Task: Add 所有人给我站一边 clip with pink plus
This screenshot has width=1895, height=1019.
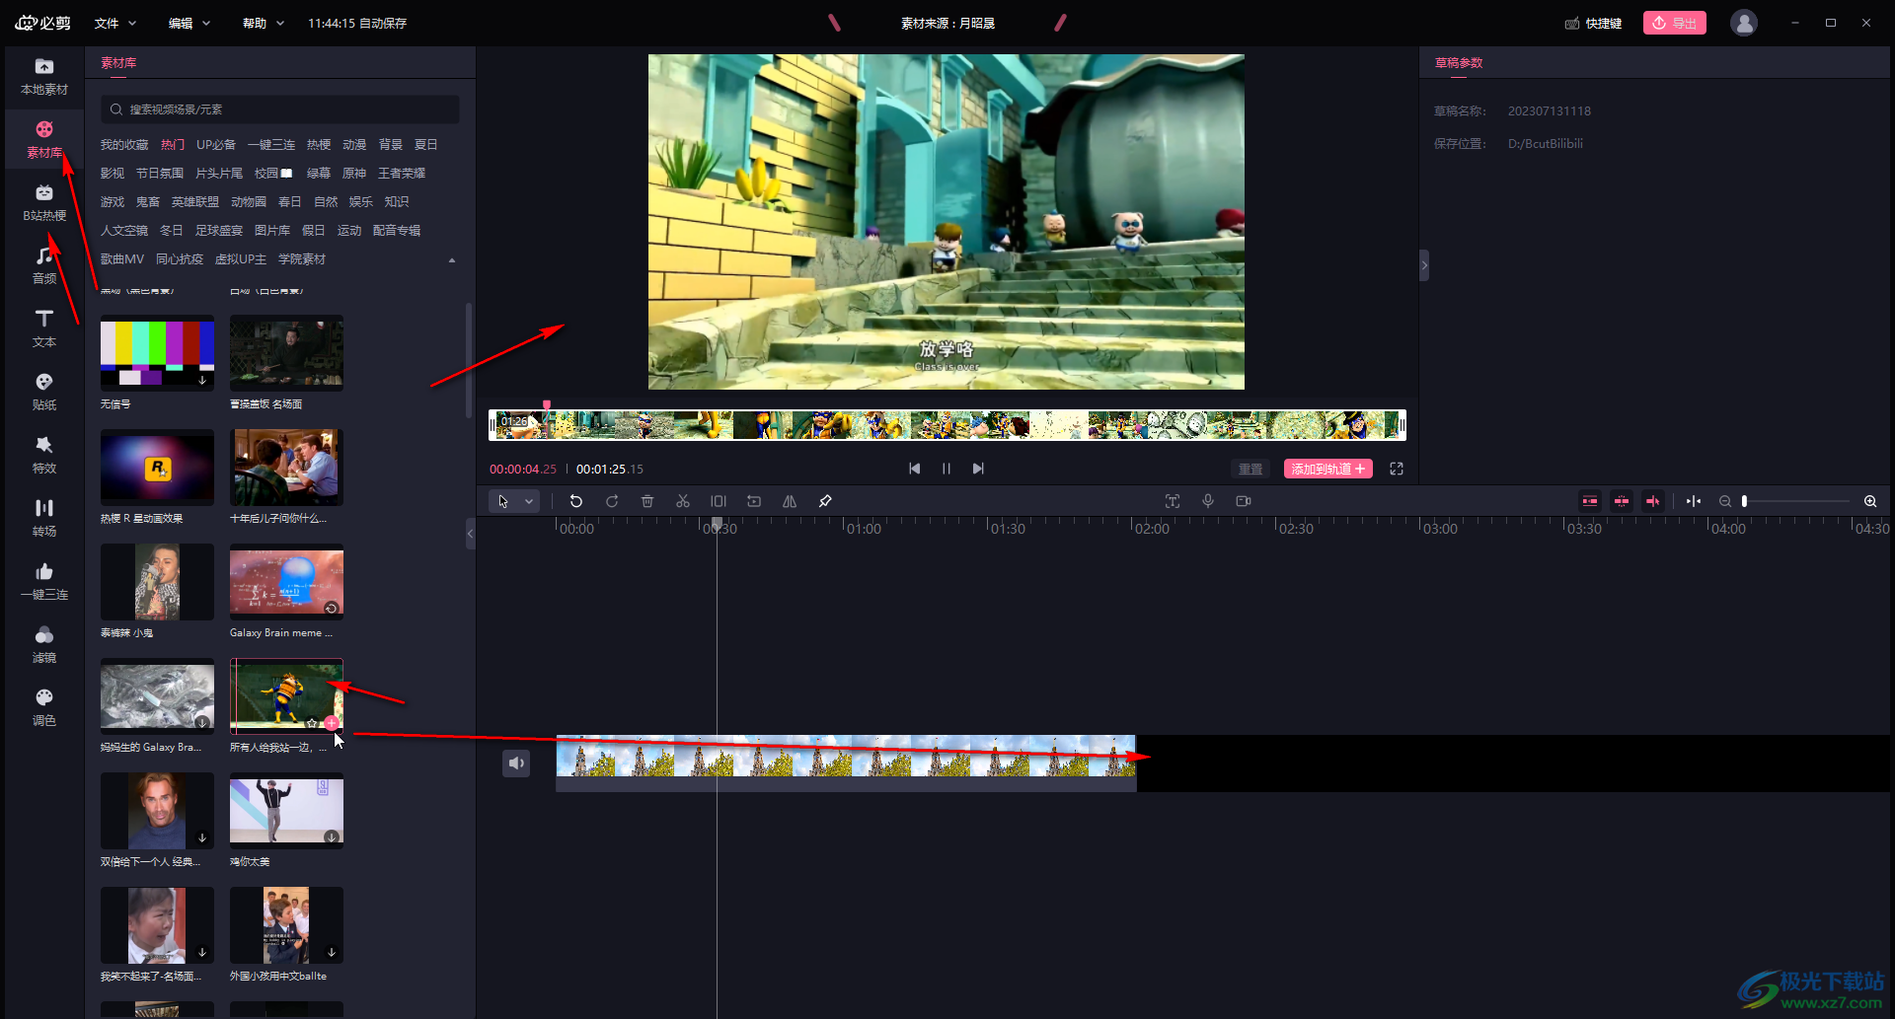Action: (332, 723)
